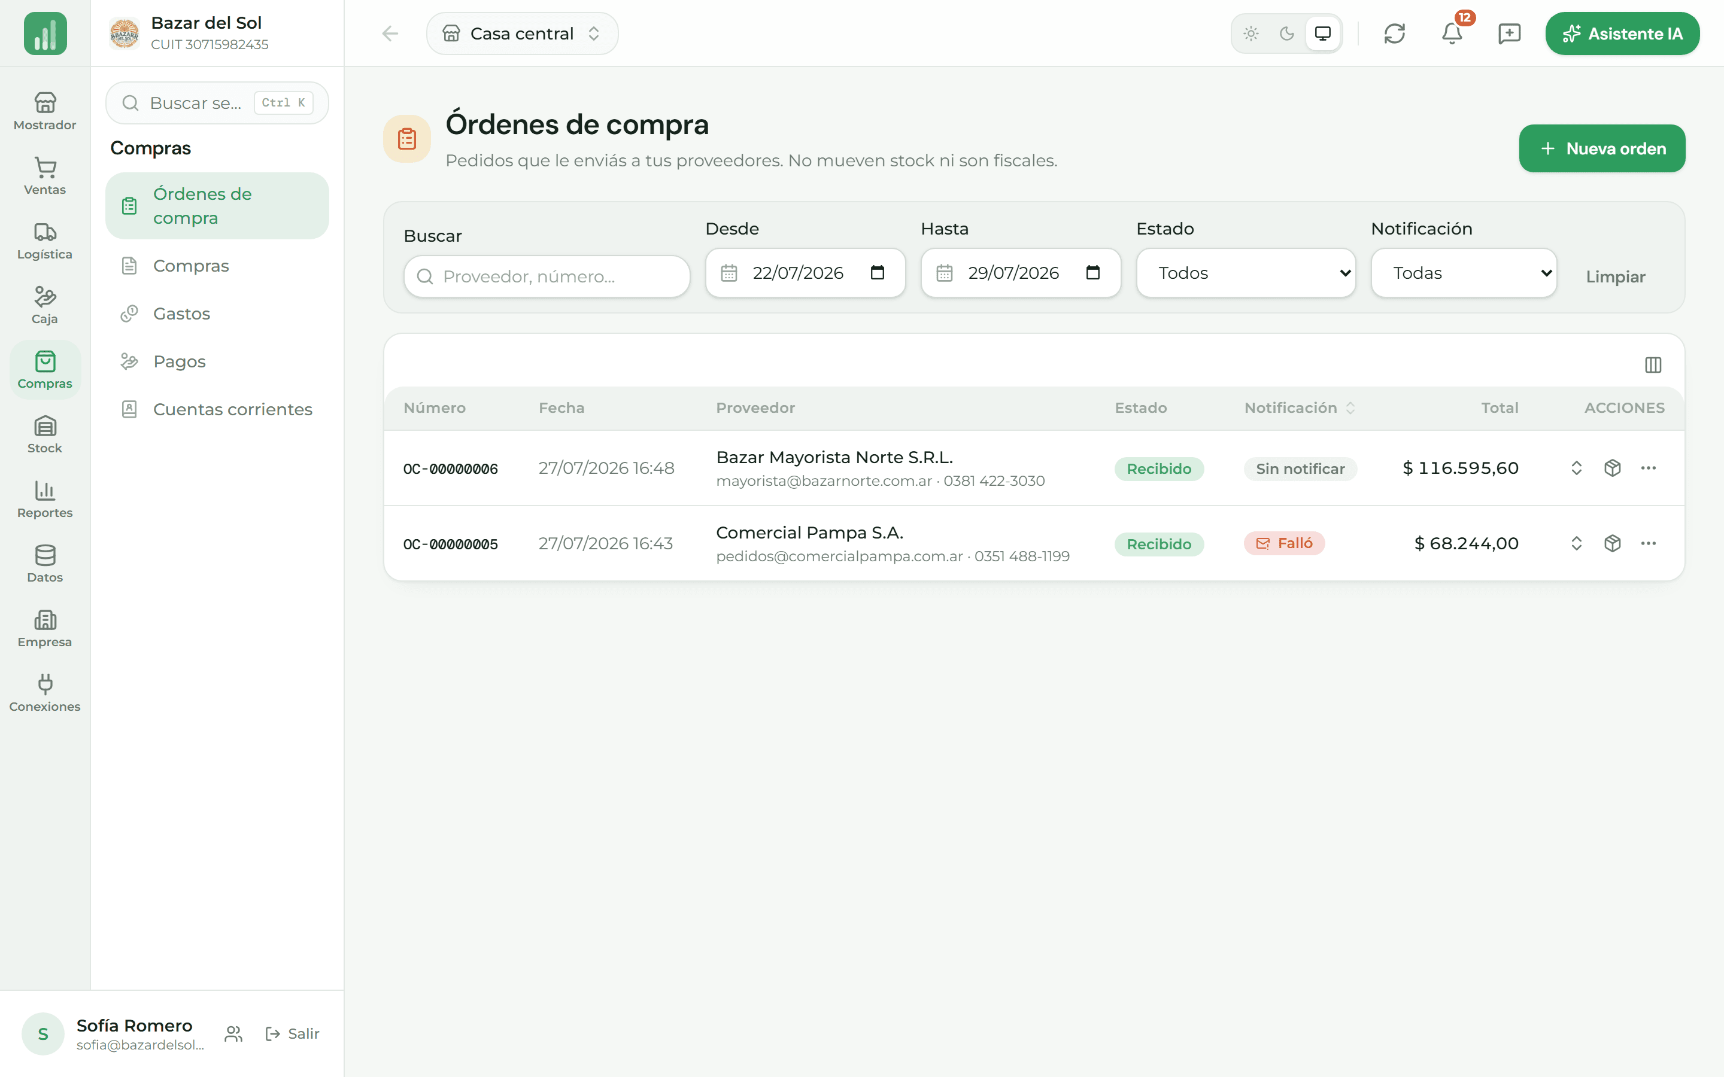Click the Desde date field 22/07/2026
1724x1077 pixels.
pyautogui.click(x=805, y=273)
